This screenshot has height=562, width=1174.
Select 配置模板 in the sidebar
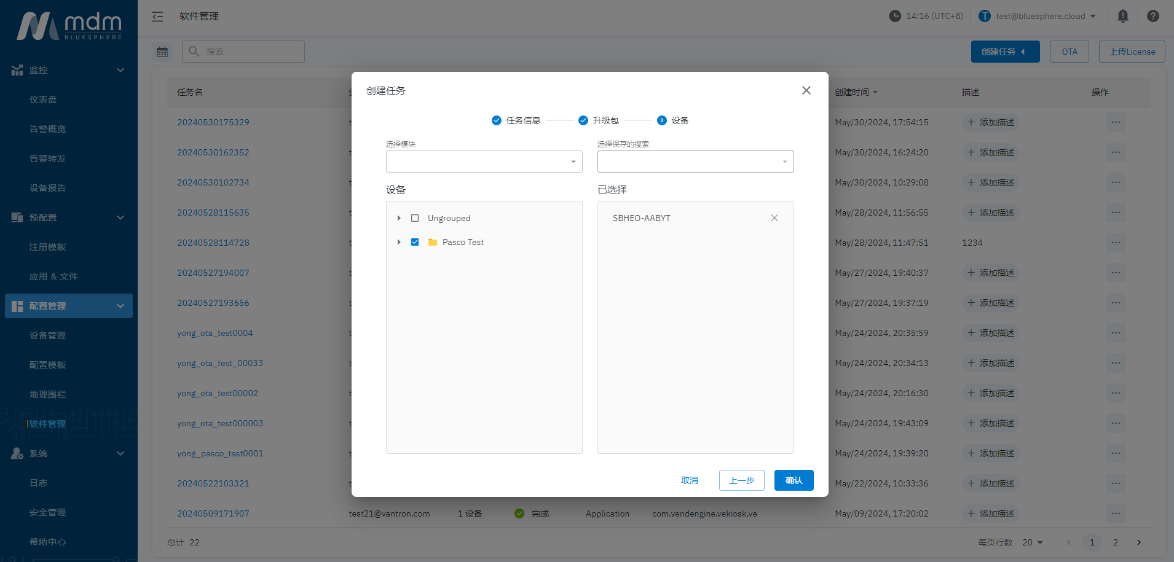pyautogui.click(x=47, y=365)
